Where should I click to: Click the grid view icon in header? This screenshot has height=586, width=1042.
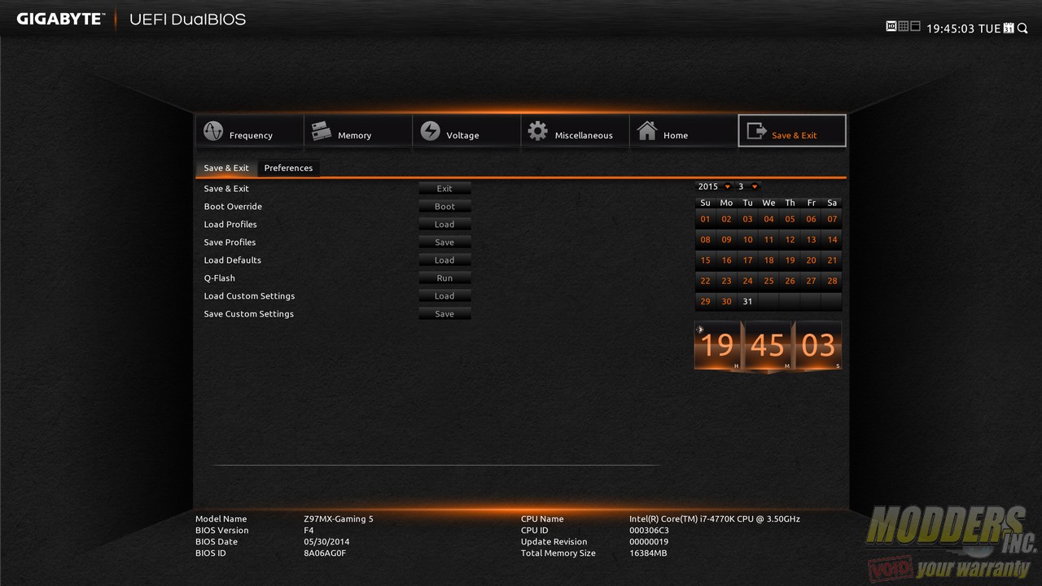pos(903,26)
